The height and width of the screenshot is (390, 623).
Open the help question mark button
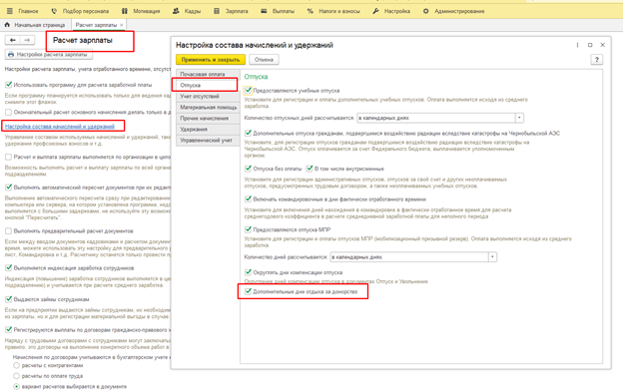[596, 60]
